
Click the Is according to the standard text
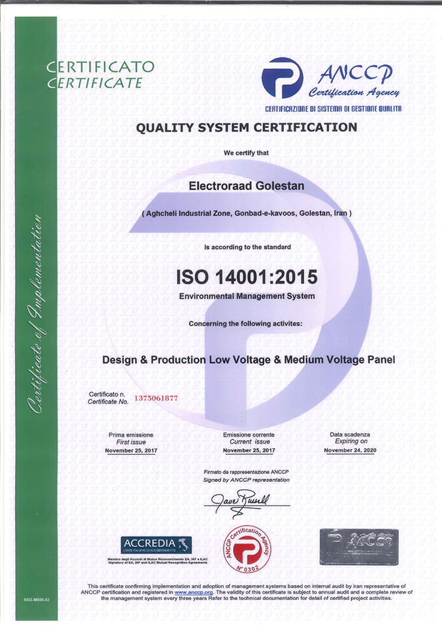pos(248,247)
